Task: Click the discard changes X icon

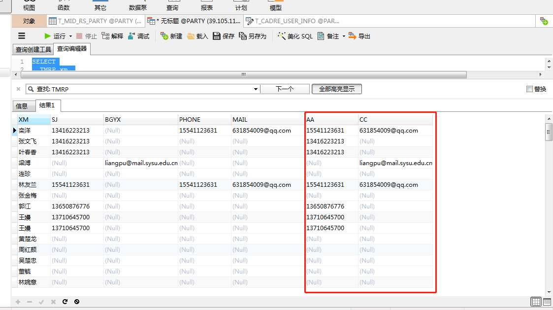Action: [x=53, y=302]
